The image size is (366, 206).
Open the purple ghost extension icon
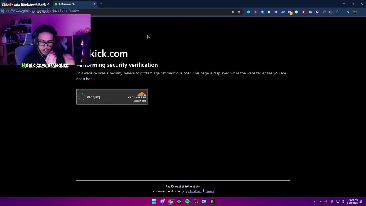pos(283,12)
